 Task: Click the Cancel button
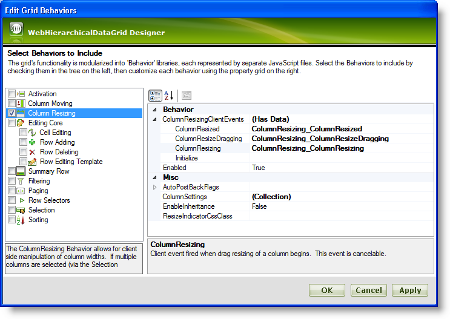point(369,291)
